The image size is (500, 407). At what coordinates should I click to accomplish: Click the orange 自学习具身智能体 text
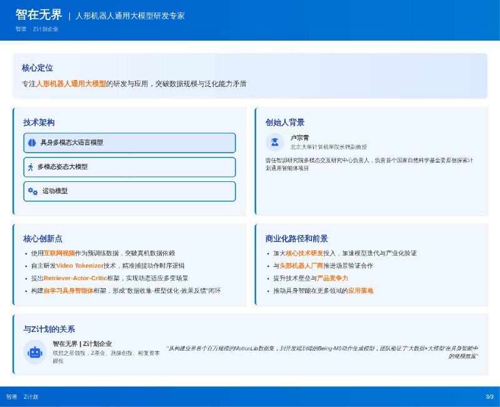[x=69, y=291]
